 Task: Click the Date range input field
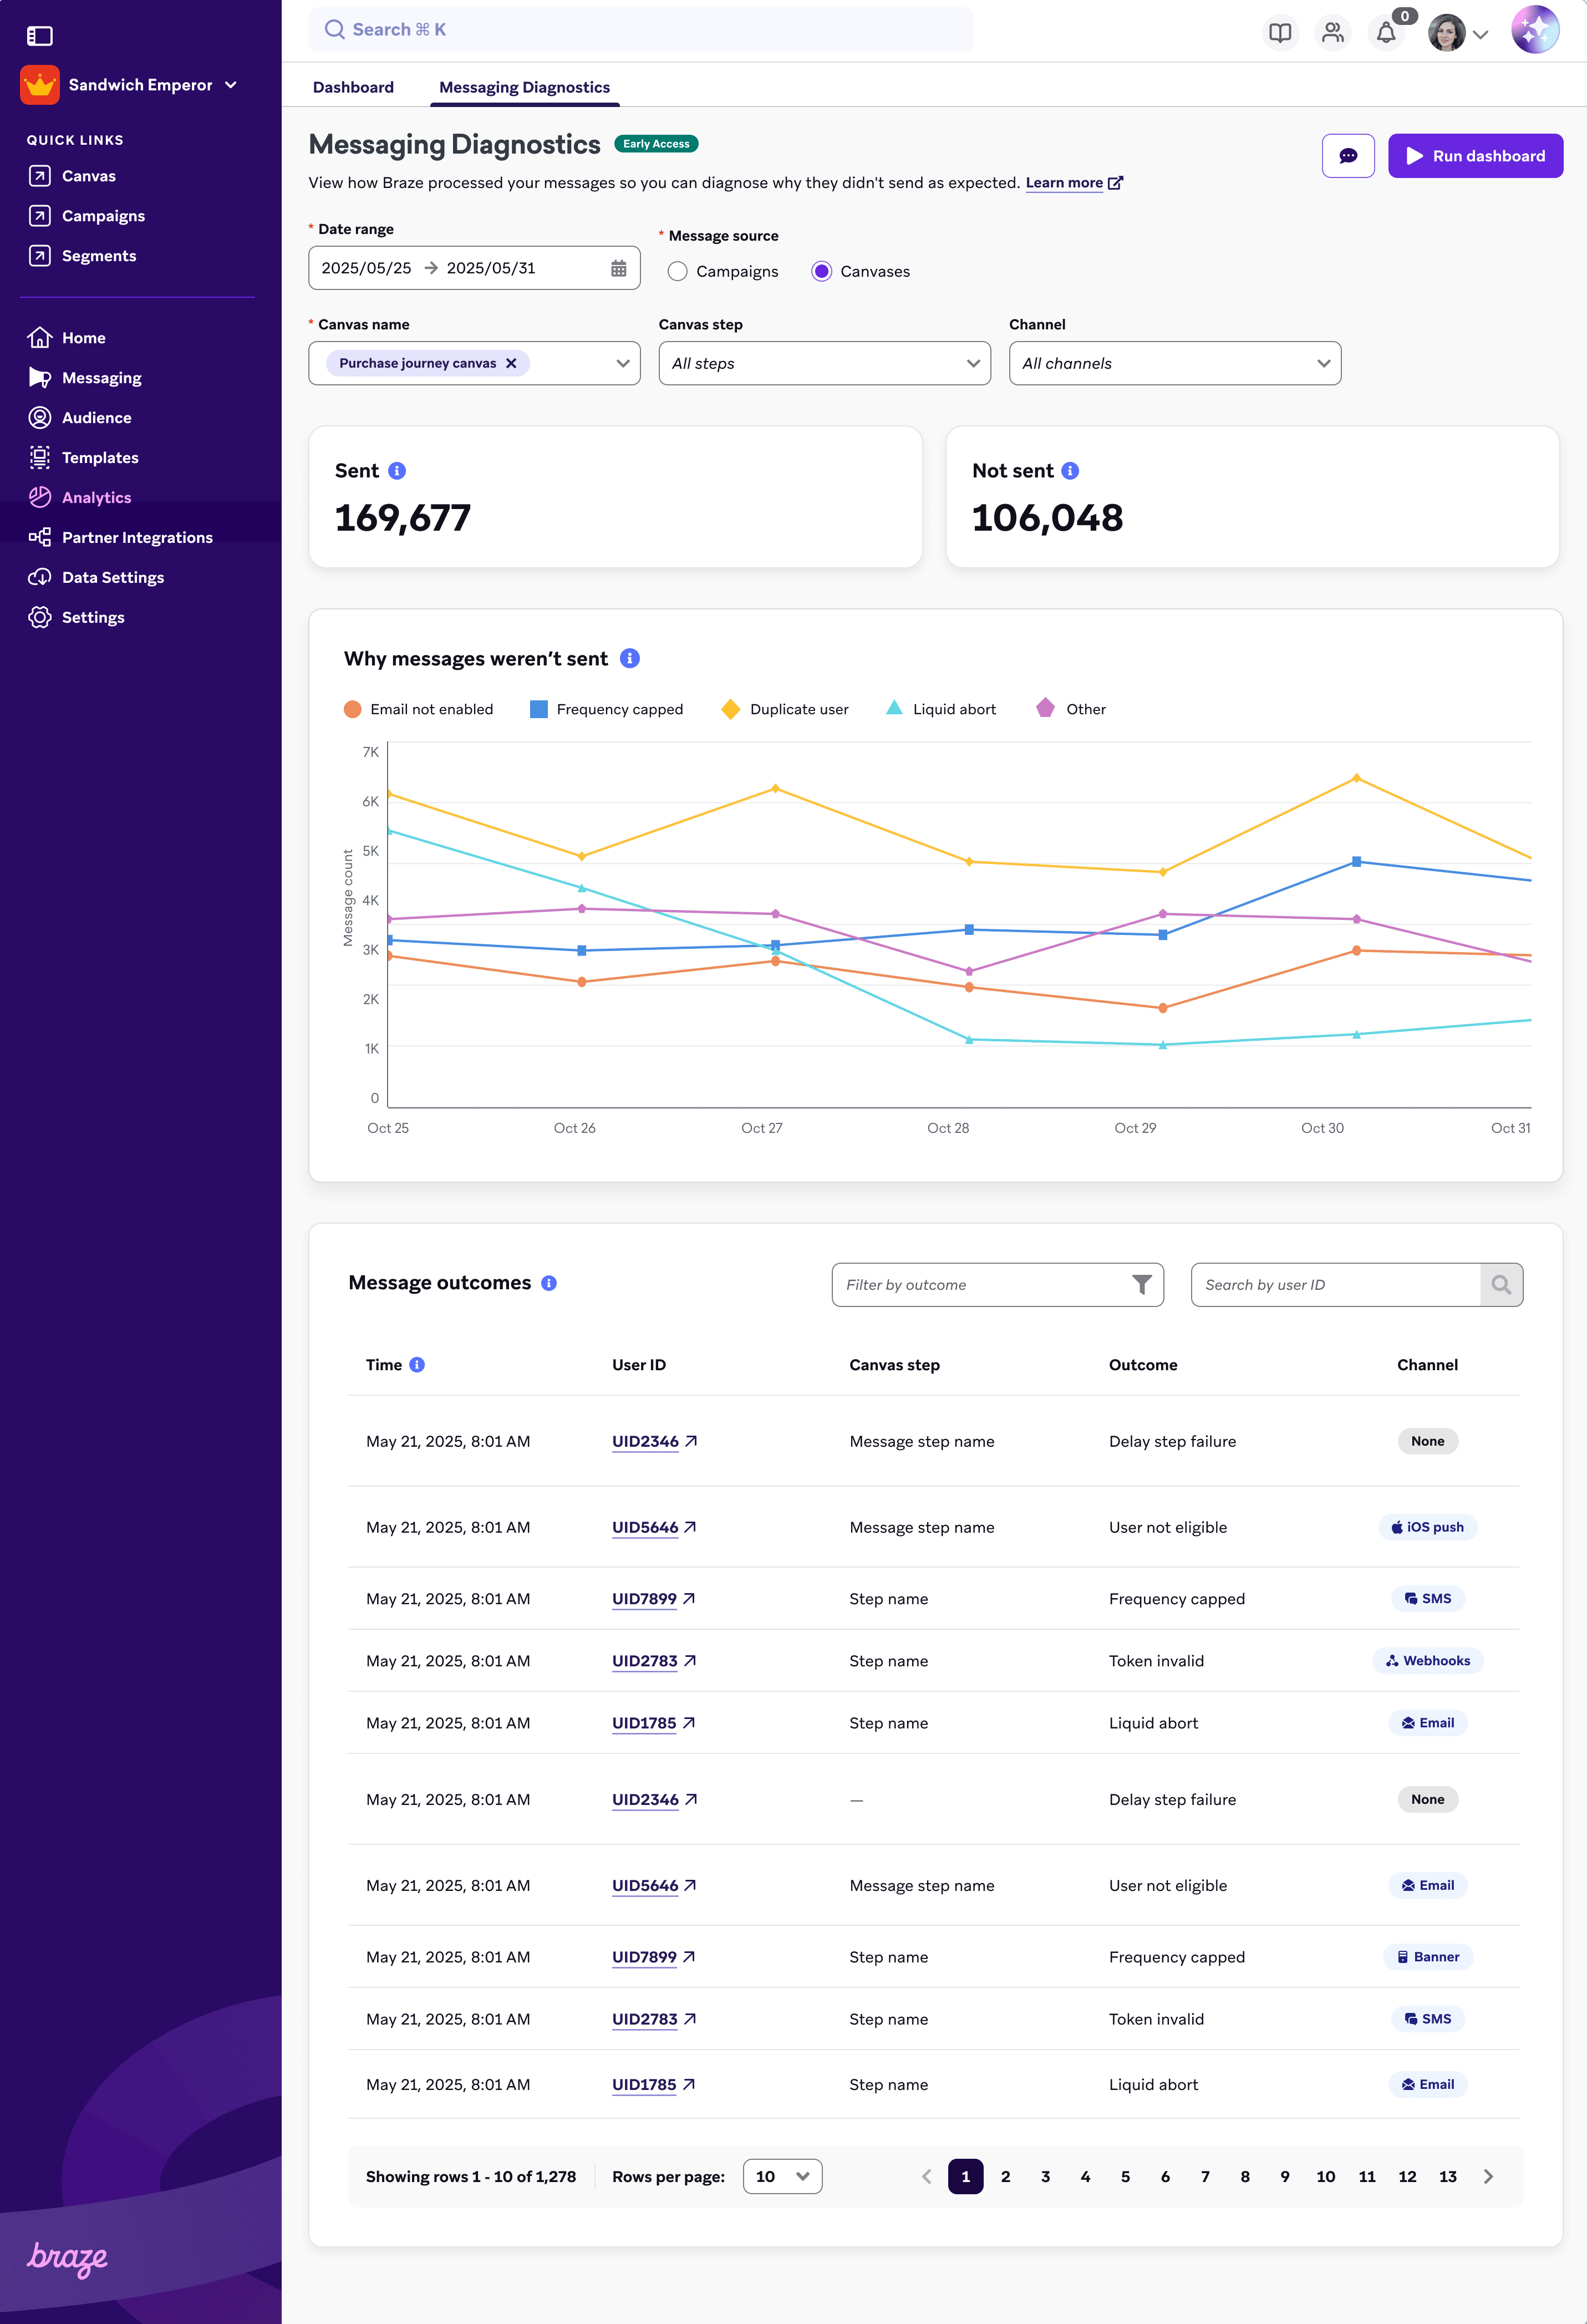pos(474,268)
